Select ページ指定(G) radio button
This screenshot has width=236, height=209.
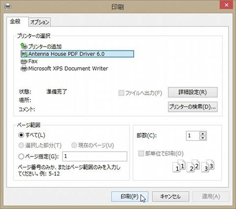pos(21,157)
